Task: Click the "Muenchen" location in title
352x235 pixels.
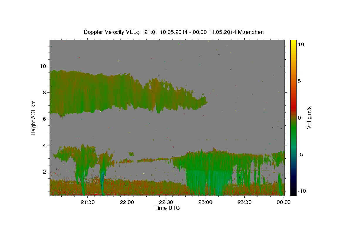Action: tap(251, 32)
